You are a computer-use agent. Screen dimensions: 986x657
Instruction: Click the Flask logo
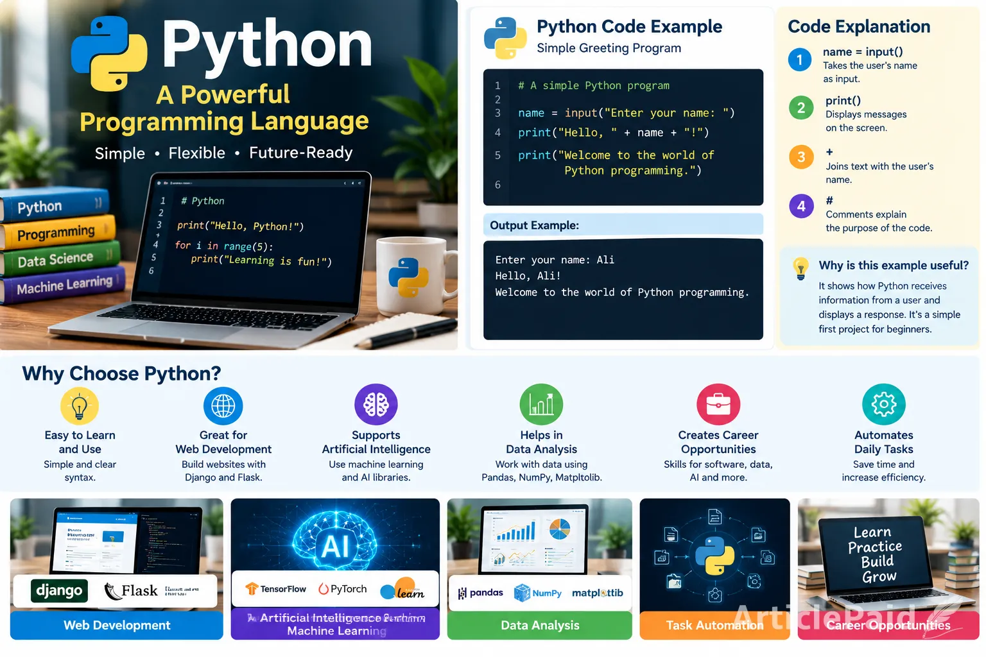pyautogui.click(x=131, y=591)
